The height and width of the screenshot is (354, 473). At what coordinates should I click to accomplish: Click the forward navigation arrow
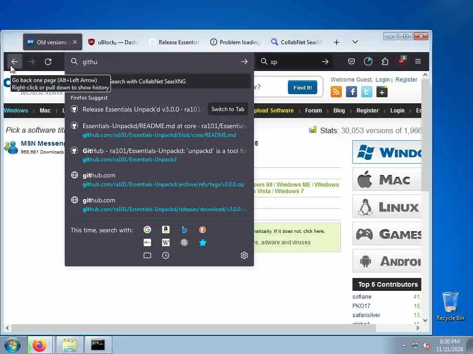point(31,62)
